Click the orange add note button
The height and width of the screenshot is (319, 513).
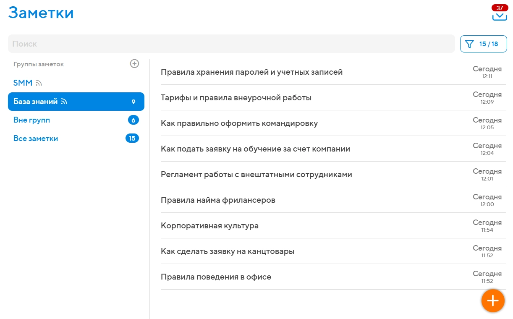point(492,301)
